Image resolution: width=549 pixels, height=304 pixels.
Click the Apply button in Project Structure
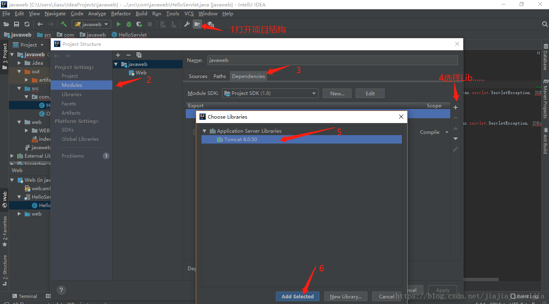(x=443, y=290)
